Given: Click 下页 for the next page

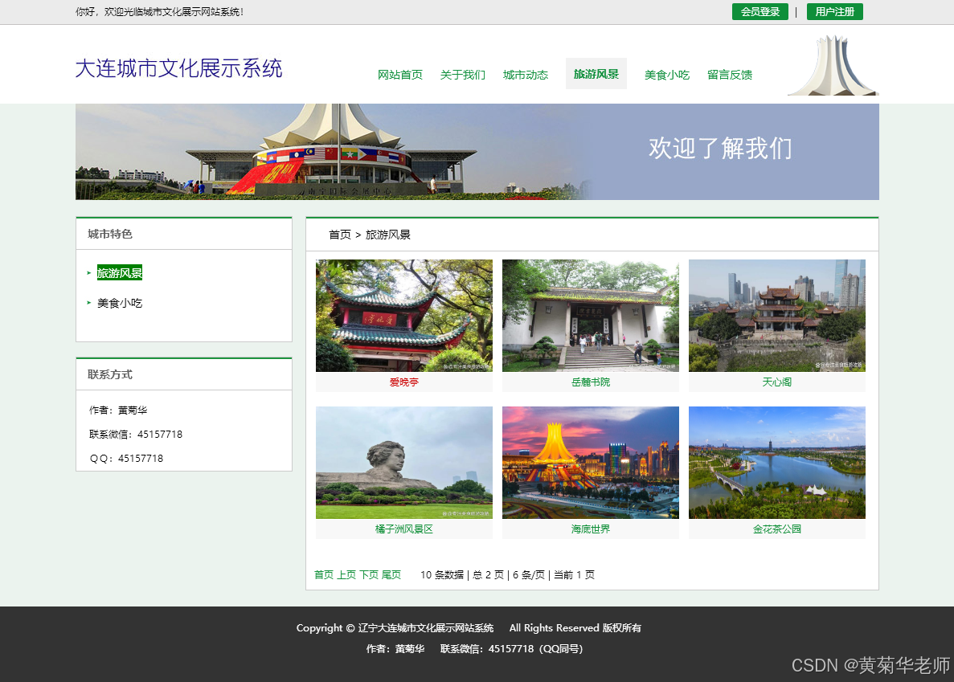Looking at the screenshot, I should click(x=369, y=574).
